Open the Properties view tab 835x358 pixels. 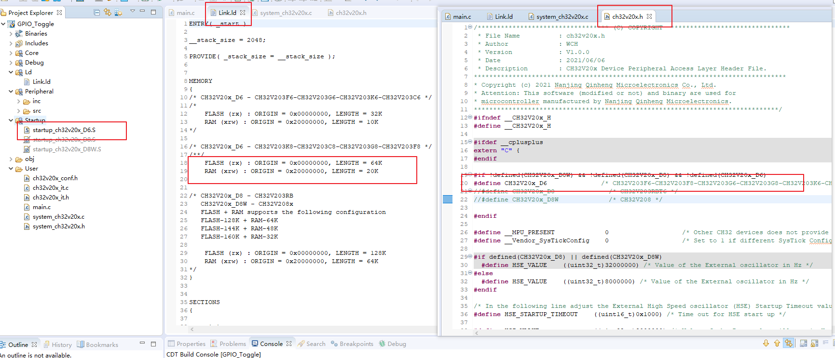[187, 344]
